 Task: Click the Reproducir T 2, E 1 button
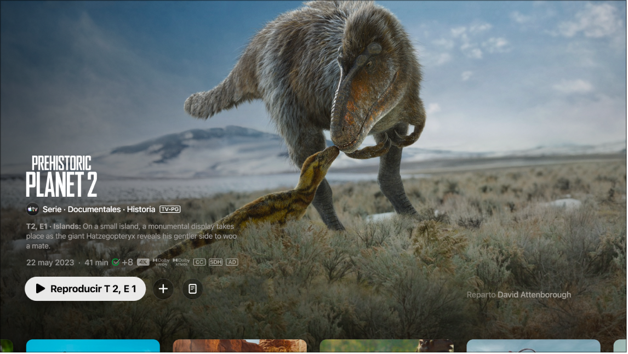[85, 289]
